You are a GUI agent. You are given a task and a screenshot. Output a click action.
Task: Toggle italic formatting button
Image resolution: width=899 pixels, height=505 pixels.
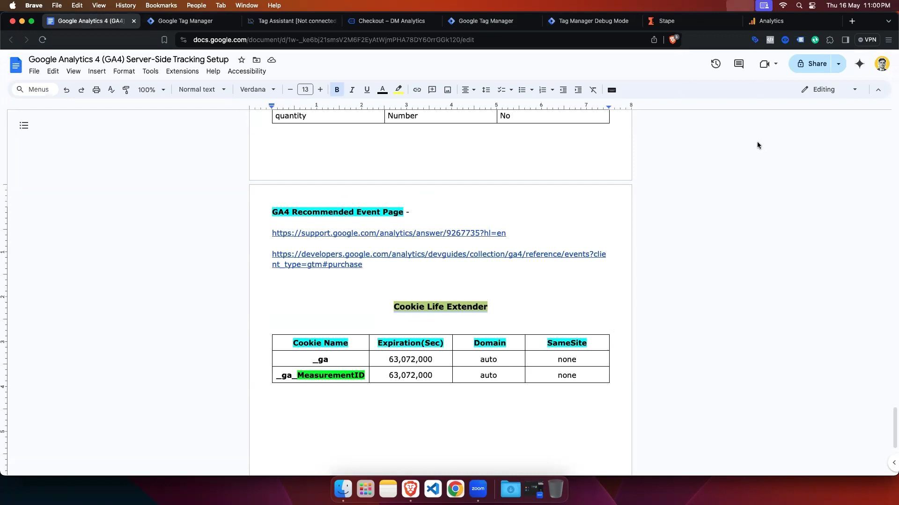352,90
